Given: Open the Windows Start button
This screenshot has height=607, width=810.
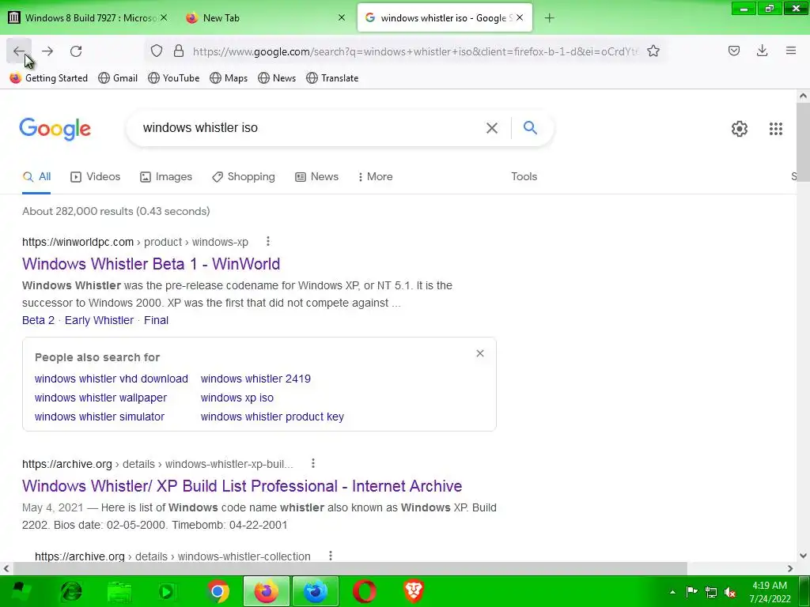Looking at the screenshot, I should (x=20, y=591).
